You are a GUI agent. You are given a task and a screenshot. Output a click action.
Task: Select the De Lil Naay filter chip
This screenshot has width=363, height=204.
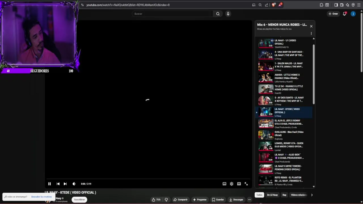[x=272, y=195]
